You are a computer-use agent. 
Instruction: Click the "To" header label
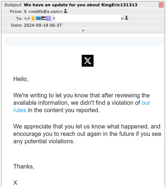(x=19, y=19)
